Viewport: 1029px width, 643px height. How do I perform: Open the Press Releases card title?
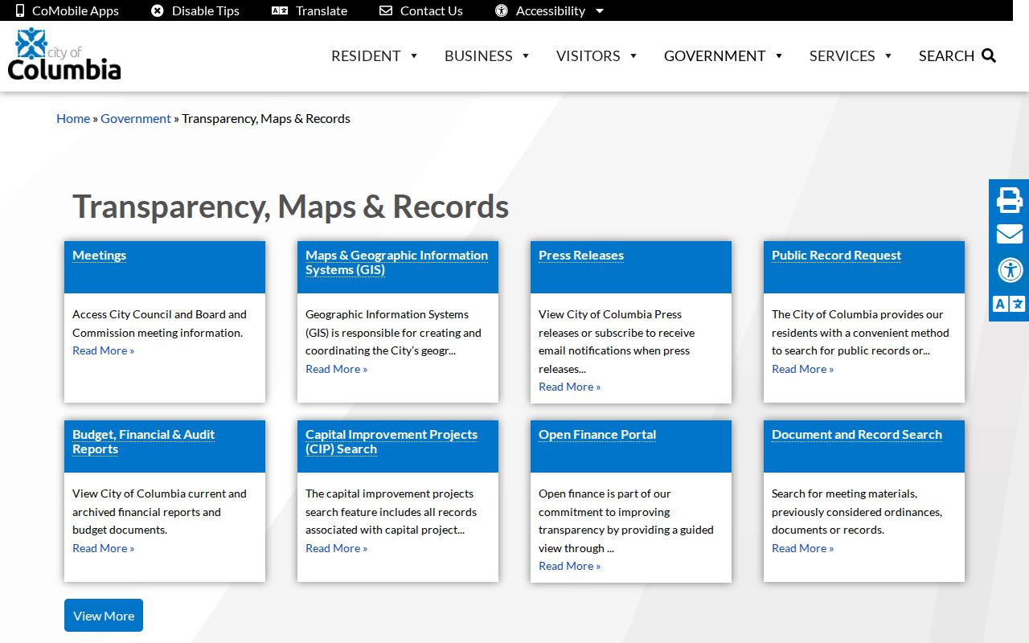tap(581, 256)
